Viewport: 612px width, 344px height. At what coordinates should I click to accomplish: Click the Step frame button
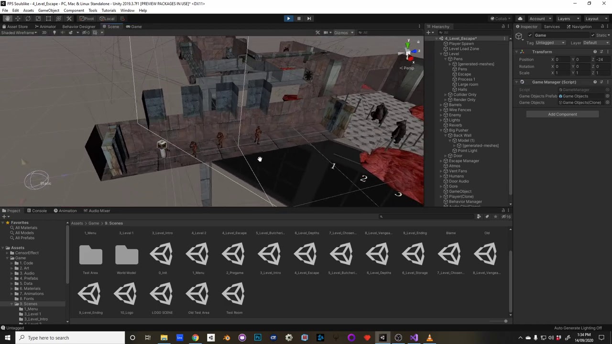309,19
